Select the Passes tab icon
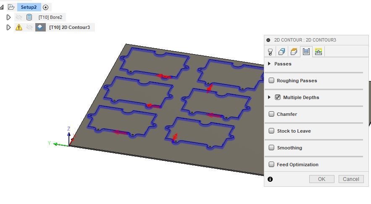Screen dimensions: 371x204 pyautogui.click(x=306, y=52)
